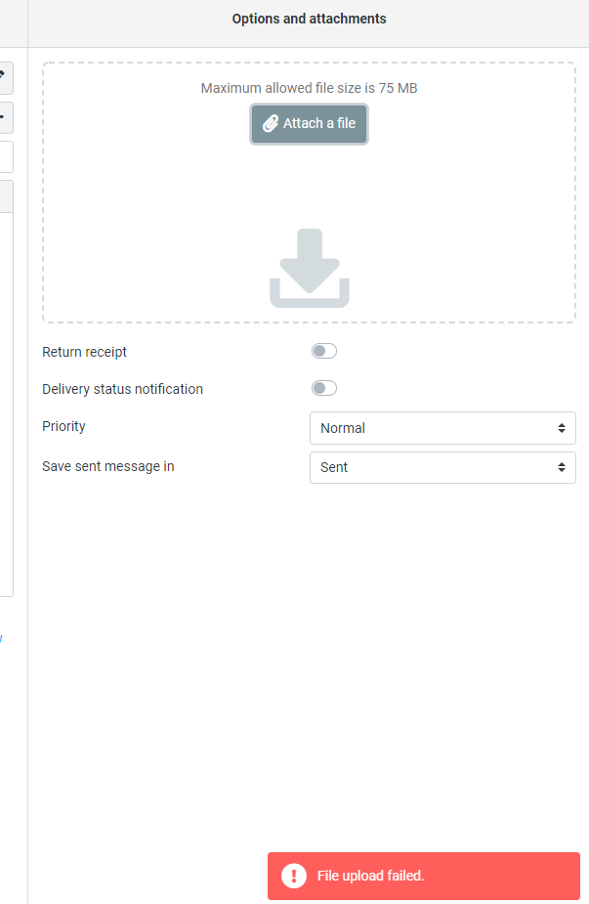Image resolution: width=589 pixels, height=904 pixels.
Task: Enable the Return receipt switch
Action: click(323, 352)
